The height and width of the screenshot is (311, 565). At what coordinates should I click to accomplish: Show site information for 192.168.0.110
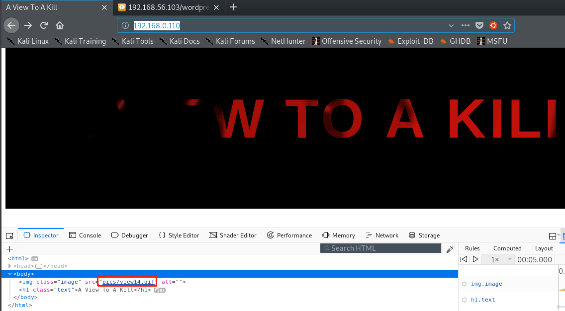[x=125, y=25]
